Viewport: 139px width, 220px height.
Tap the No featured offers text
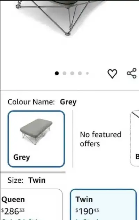(x=100, y=139)
